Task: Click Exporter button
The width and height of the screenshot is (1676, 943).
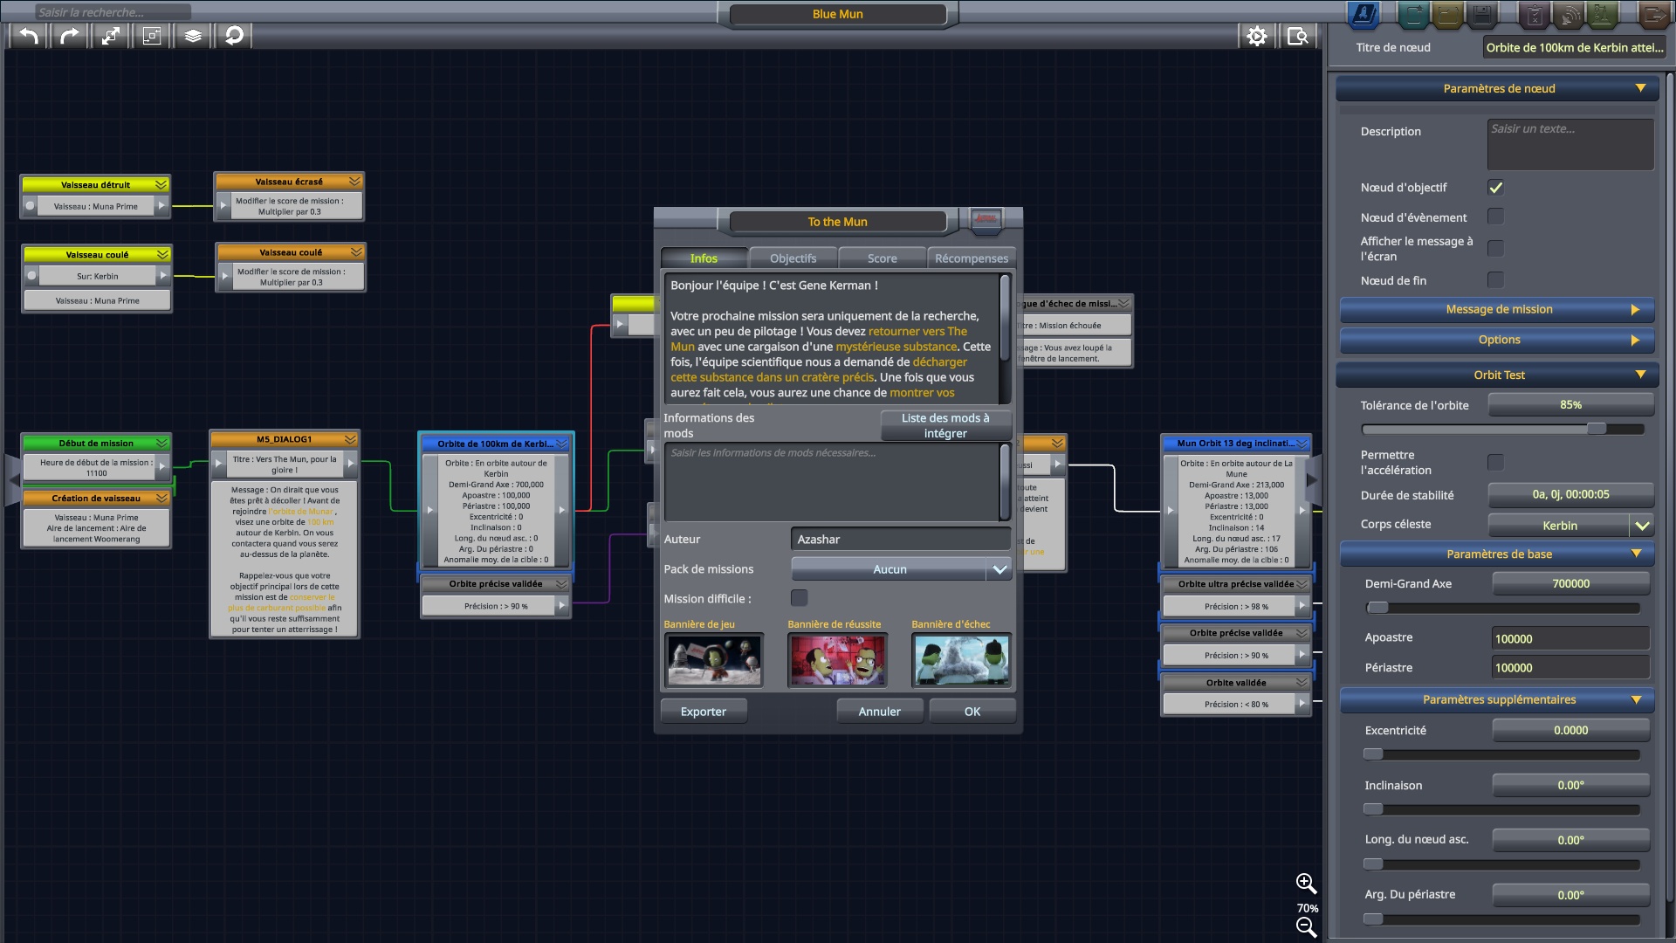Action: (x=704, y=712)
